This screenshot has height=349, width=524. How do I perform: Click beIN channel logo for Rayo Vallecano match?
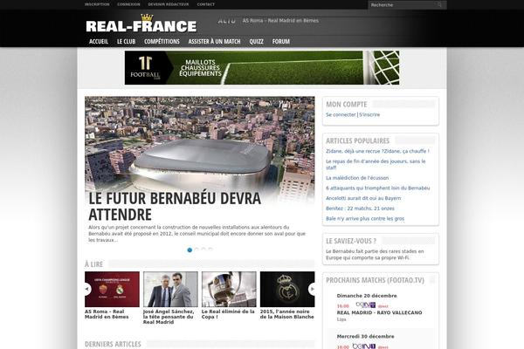coord(366,305)
